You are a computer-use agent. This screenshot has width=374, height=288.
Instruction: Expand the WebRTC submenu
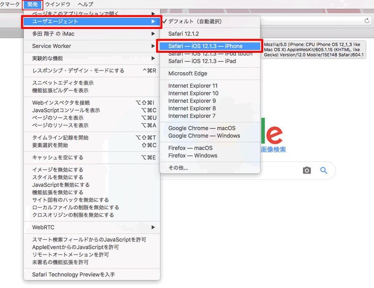(x=91, y=227)
